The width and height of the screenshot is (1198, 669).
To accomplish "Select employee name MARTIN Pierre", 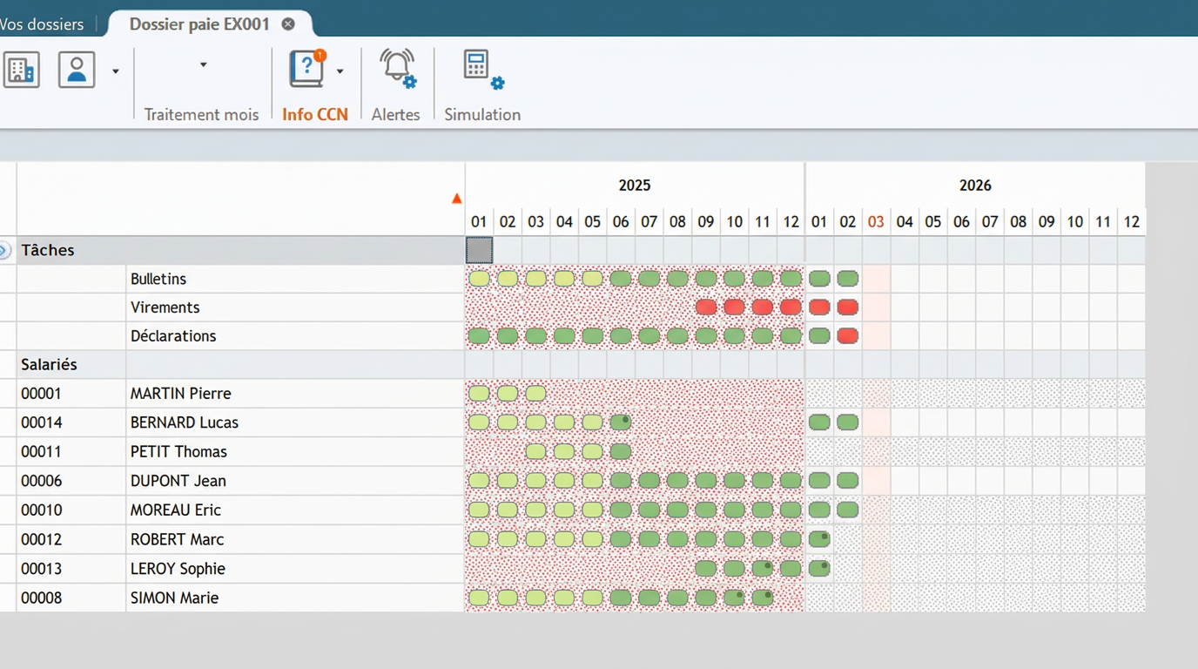I will coord(181,394).
